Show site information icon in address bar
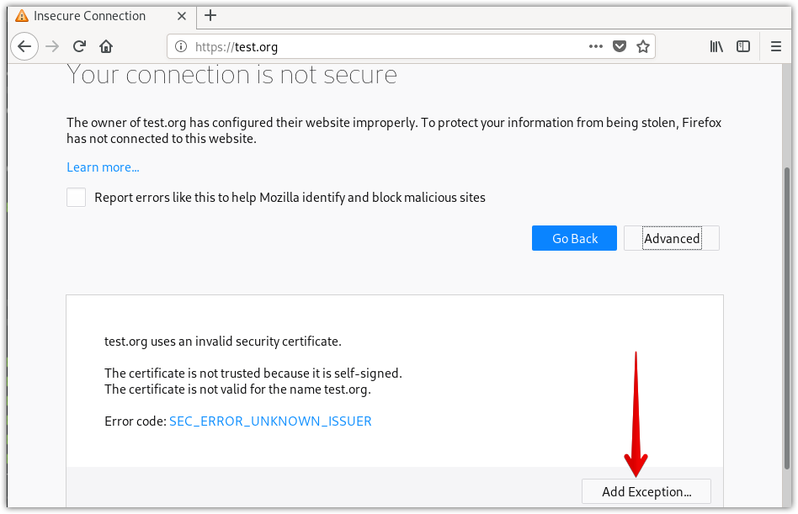Screen dimensions: 798x514 (181, 47)
